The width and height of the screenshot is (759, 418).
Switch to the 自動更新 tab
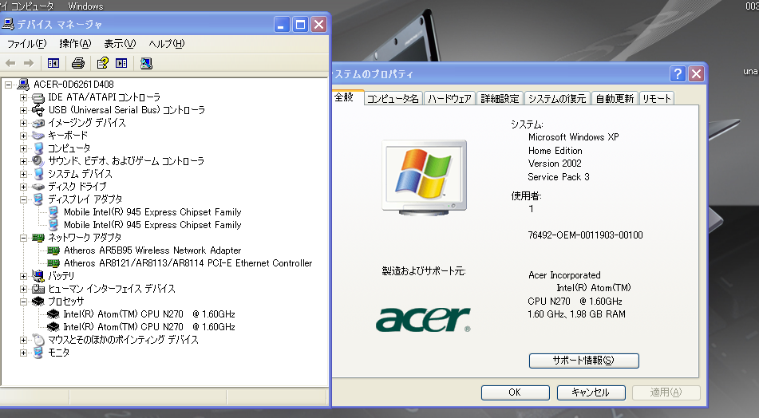click(x=615, y=99)
